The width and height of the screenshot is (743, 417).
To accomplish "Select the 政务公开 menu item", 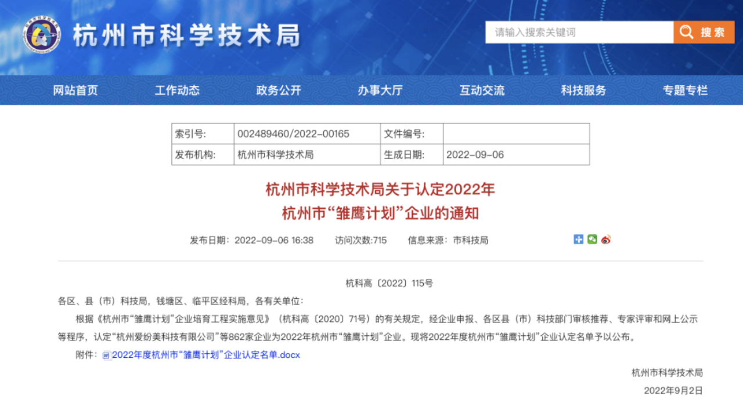I will pyautogui.click(x=279, y=90).
